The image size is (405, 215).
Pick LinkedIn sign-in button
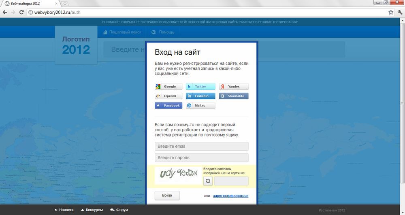coord(200,96)
